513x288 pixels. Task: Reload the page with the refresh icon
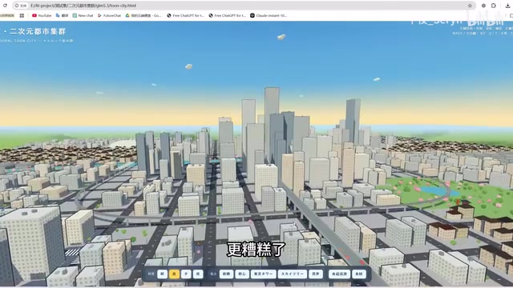[x=6, y=6]
